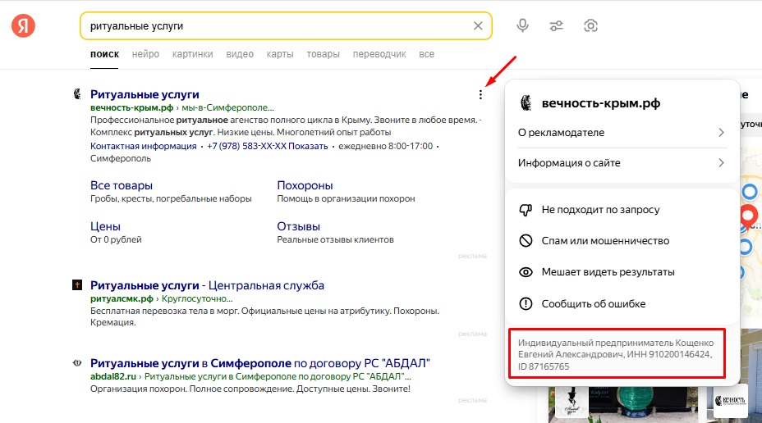
Task: Click реклама label under first result
Action: [x=472, y=256]
